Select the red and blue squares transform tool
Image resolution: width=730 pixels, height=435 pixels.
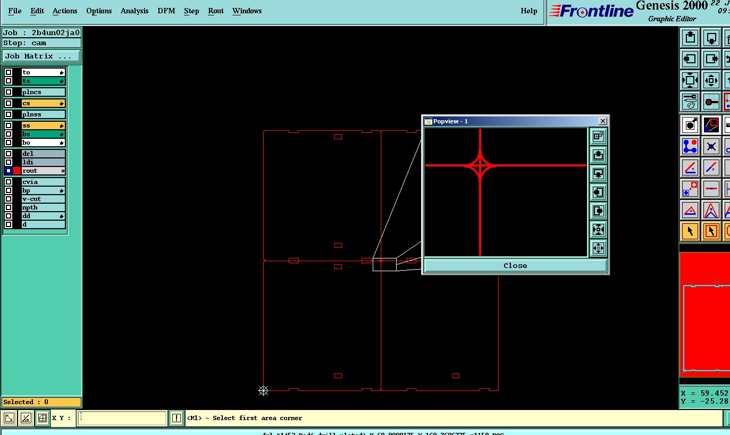click(x=711, y=125)
